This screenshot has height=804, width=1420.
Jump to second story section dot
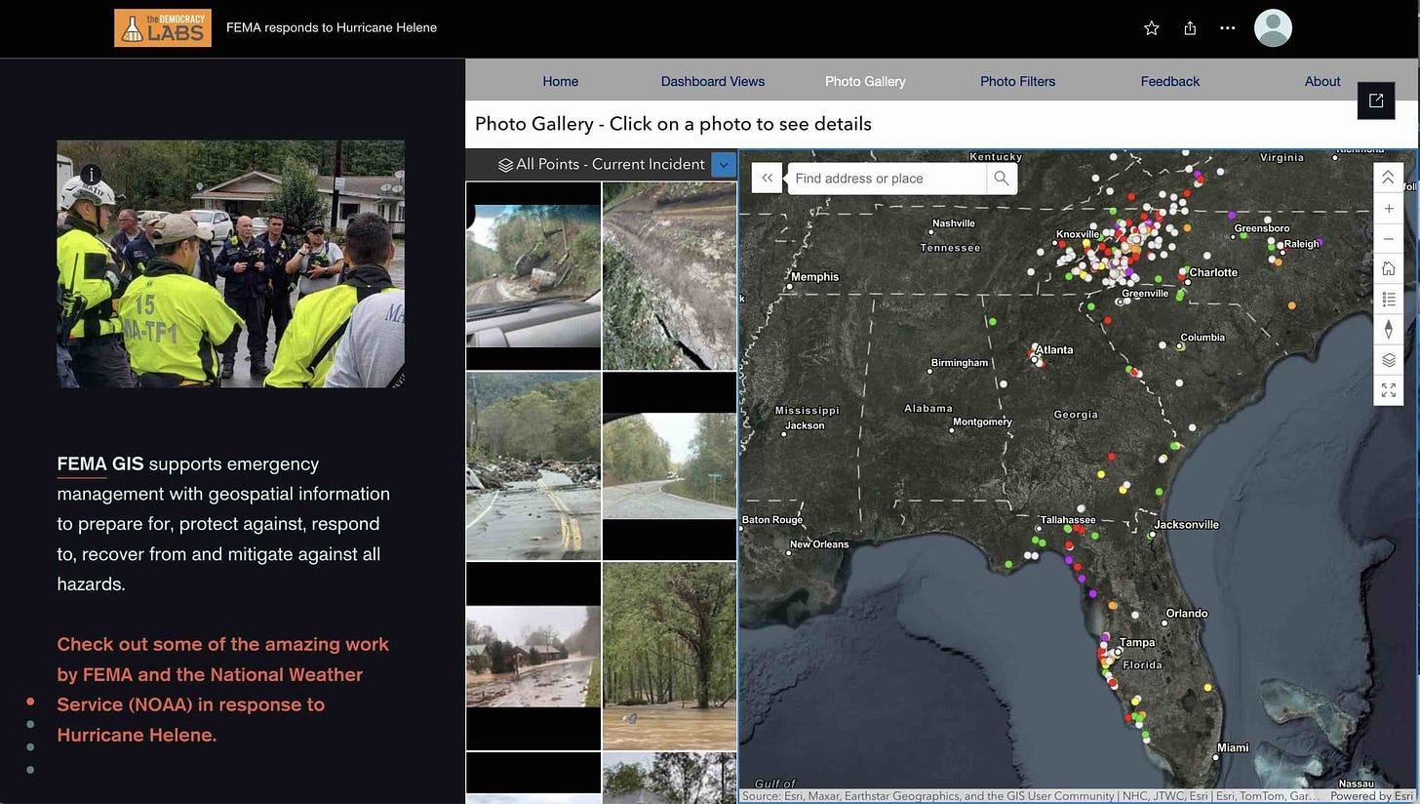pyautogui.click(x=31, y=724)
